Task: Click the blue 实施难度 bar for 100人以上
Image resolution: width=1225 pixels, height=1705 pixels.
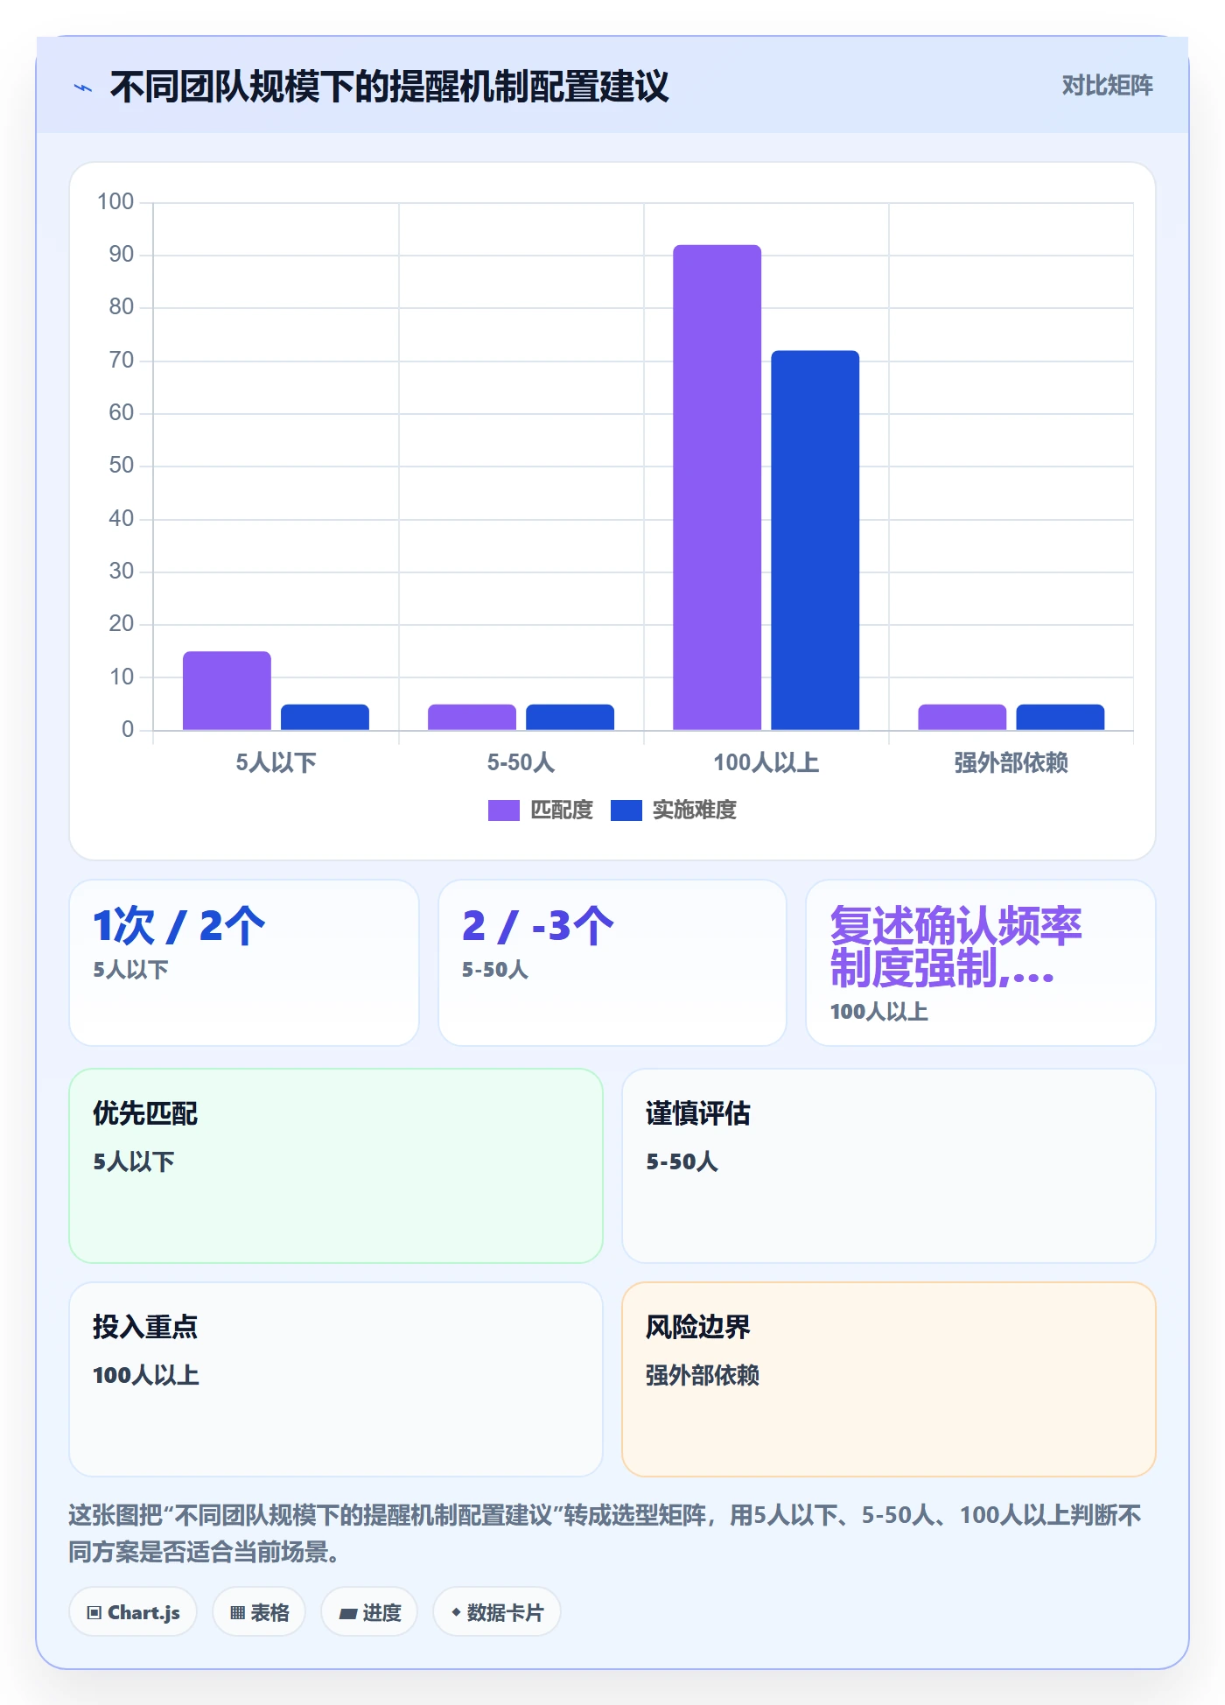Action: tap(815, 540)
